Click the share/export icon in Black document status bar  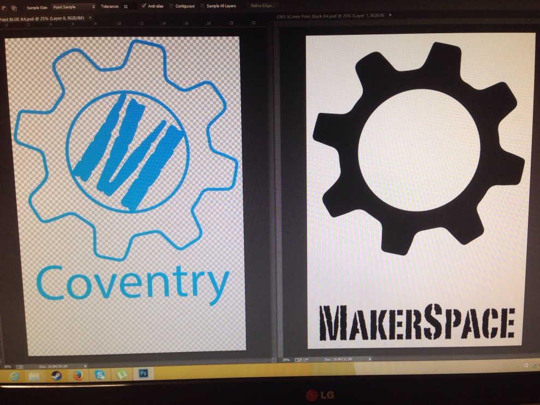(x=306, y=360)
